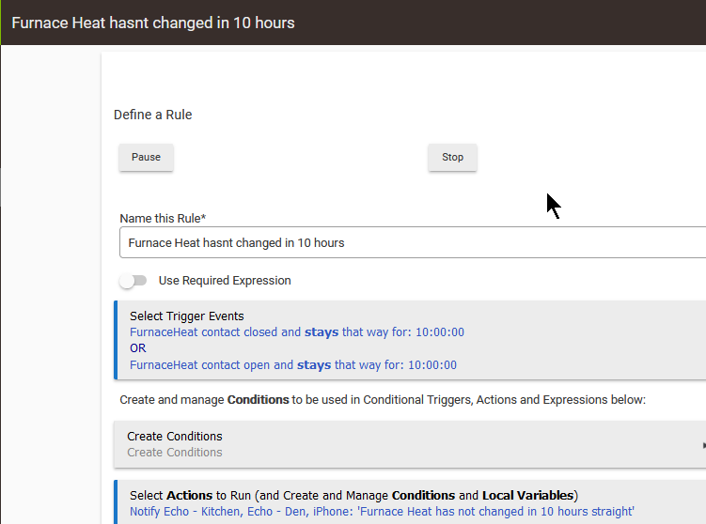Image resolution: width=706 pixels, height=524 pixels.
Task: Click the Pause button
Action: click(146, 157)
